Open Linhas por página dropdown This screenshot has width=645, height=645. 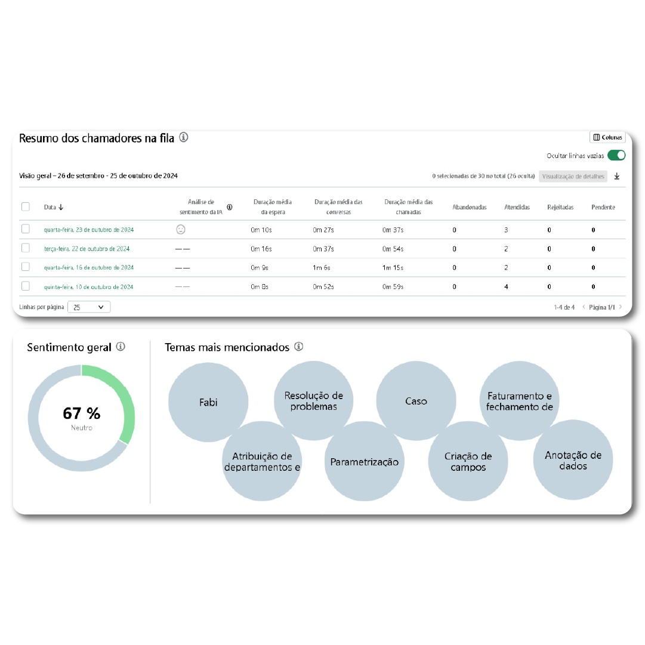89,307
